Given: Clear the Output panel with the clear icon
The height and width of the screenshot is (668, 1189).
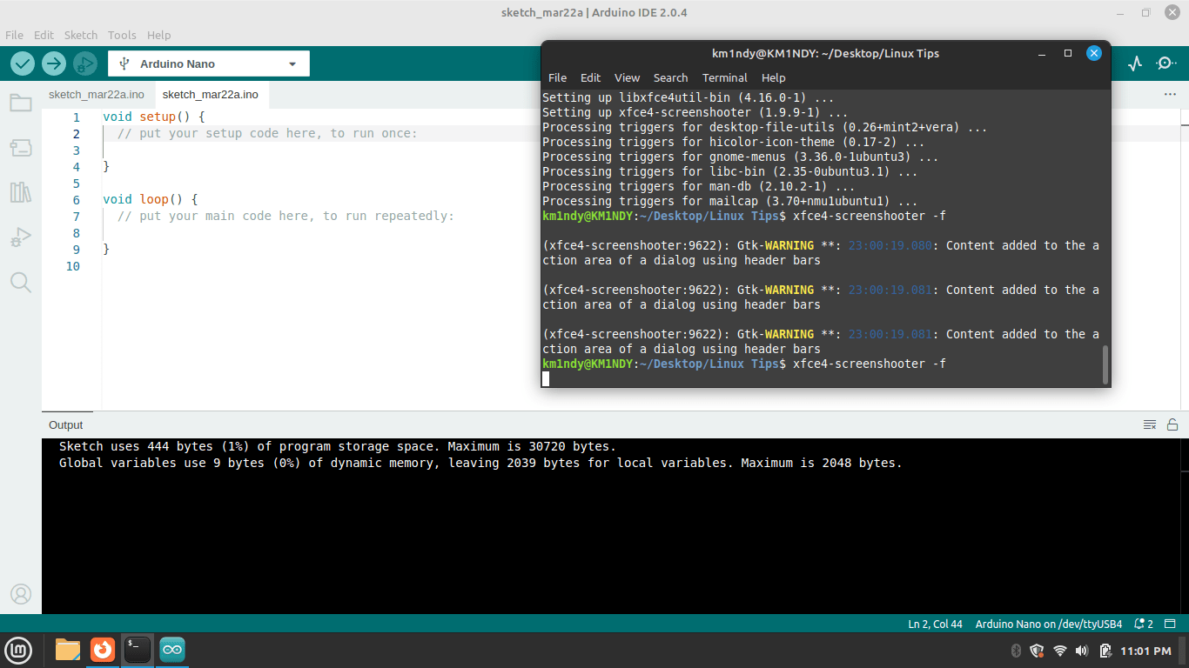Looking at the screenshot, I should (1150, 424).
